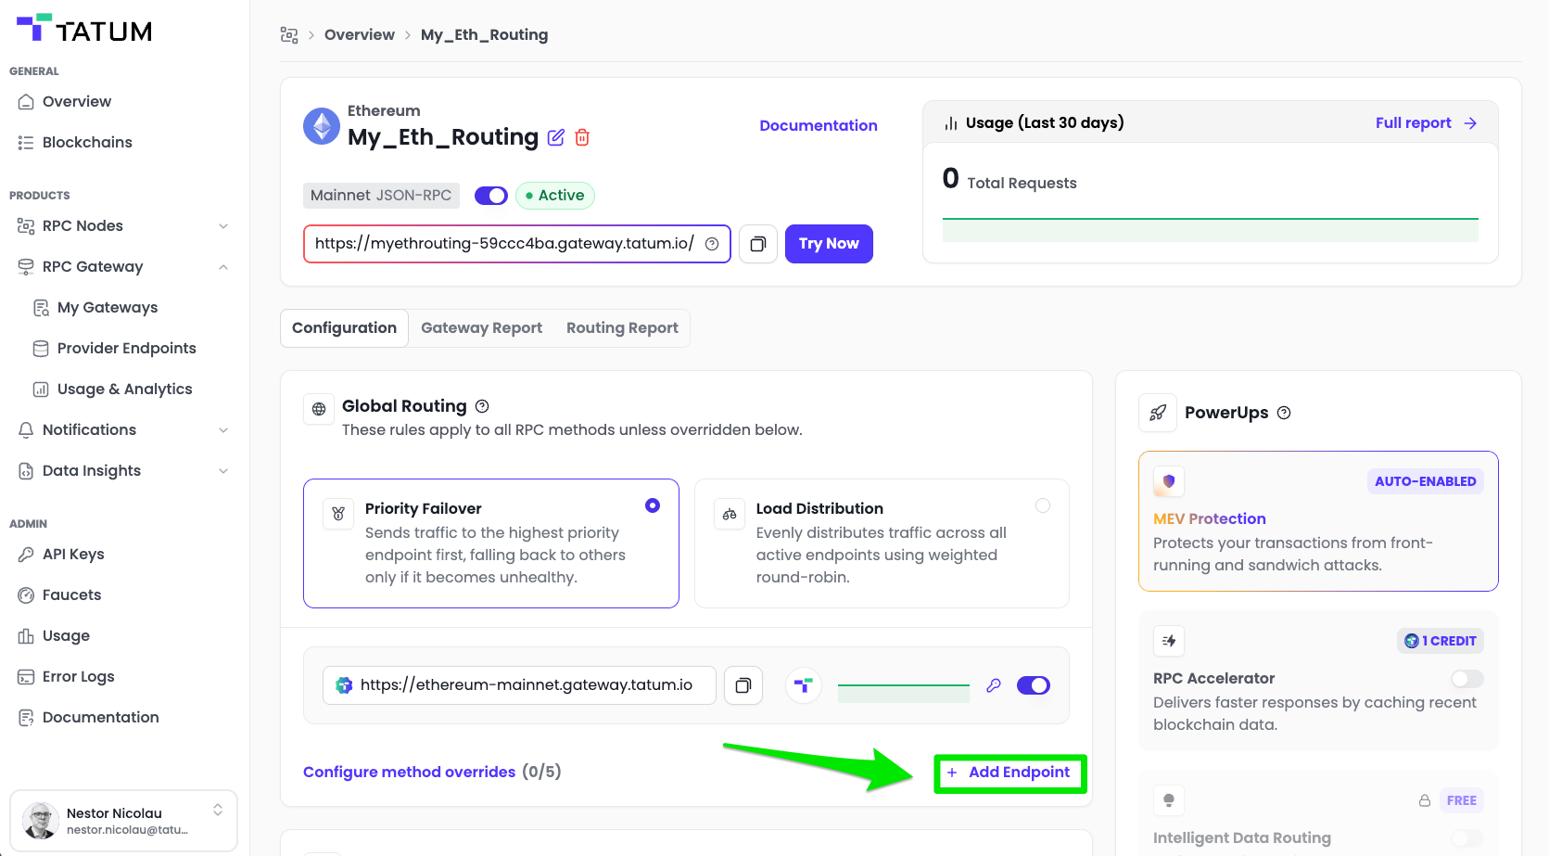Click the 1 CREDIT badge
1549x856 pixels.
click(x=1441, y=641)
